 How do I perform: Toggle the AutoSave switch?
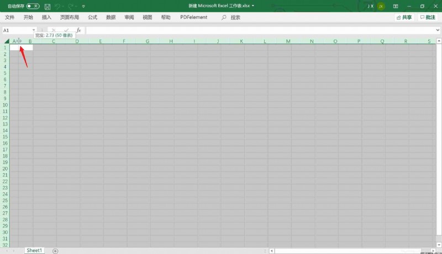point(33,6)
